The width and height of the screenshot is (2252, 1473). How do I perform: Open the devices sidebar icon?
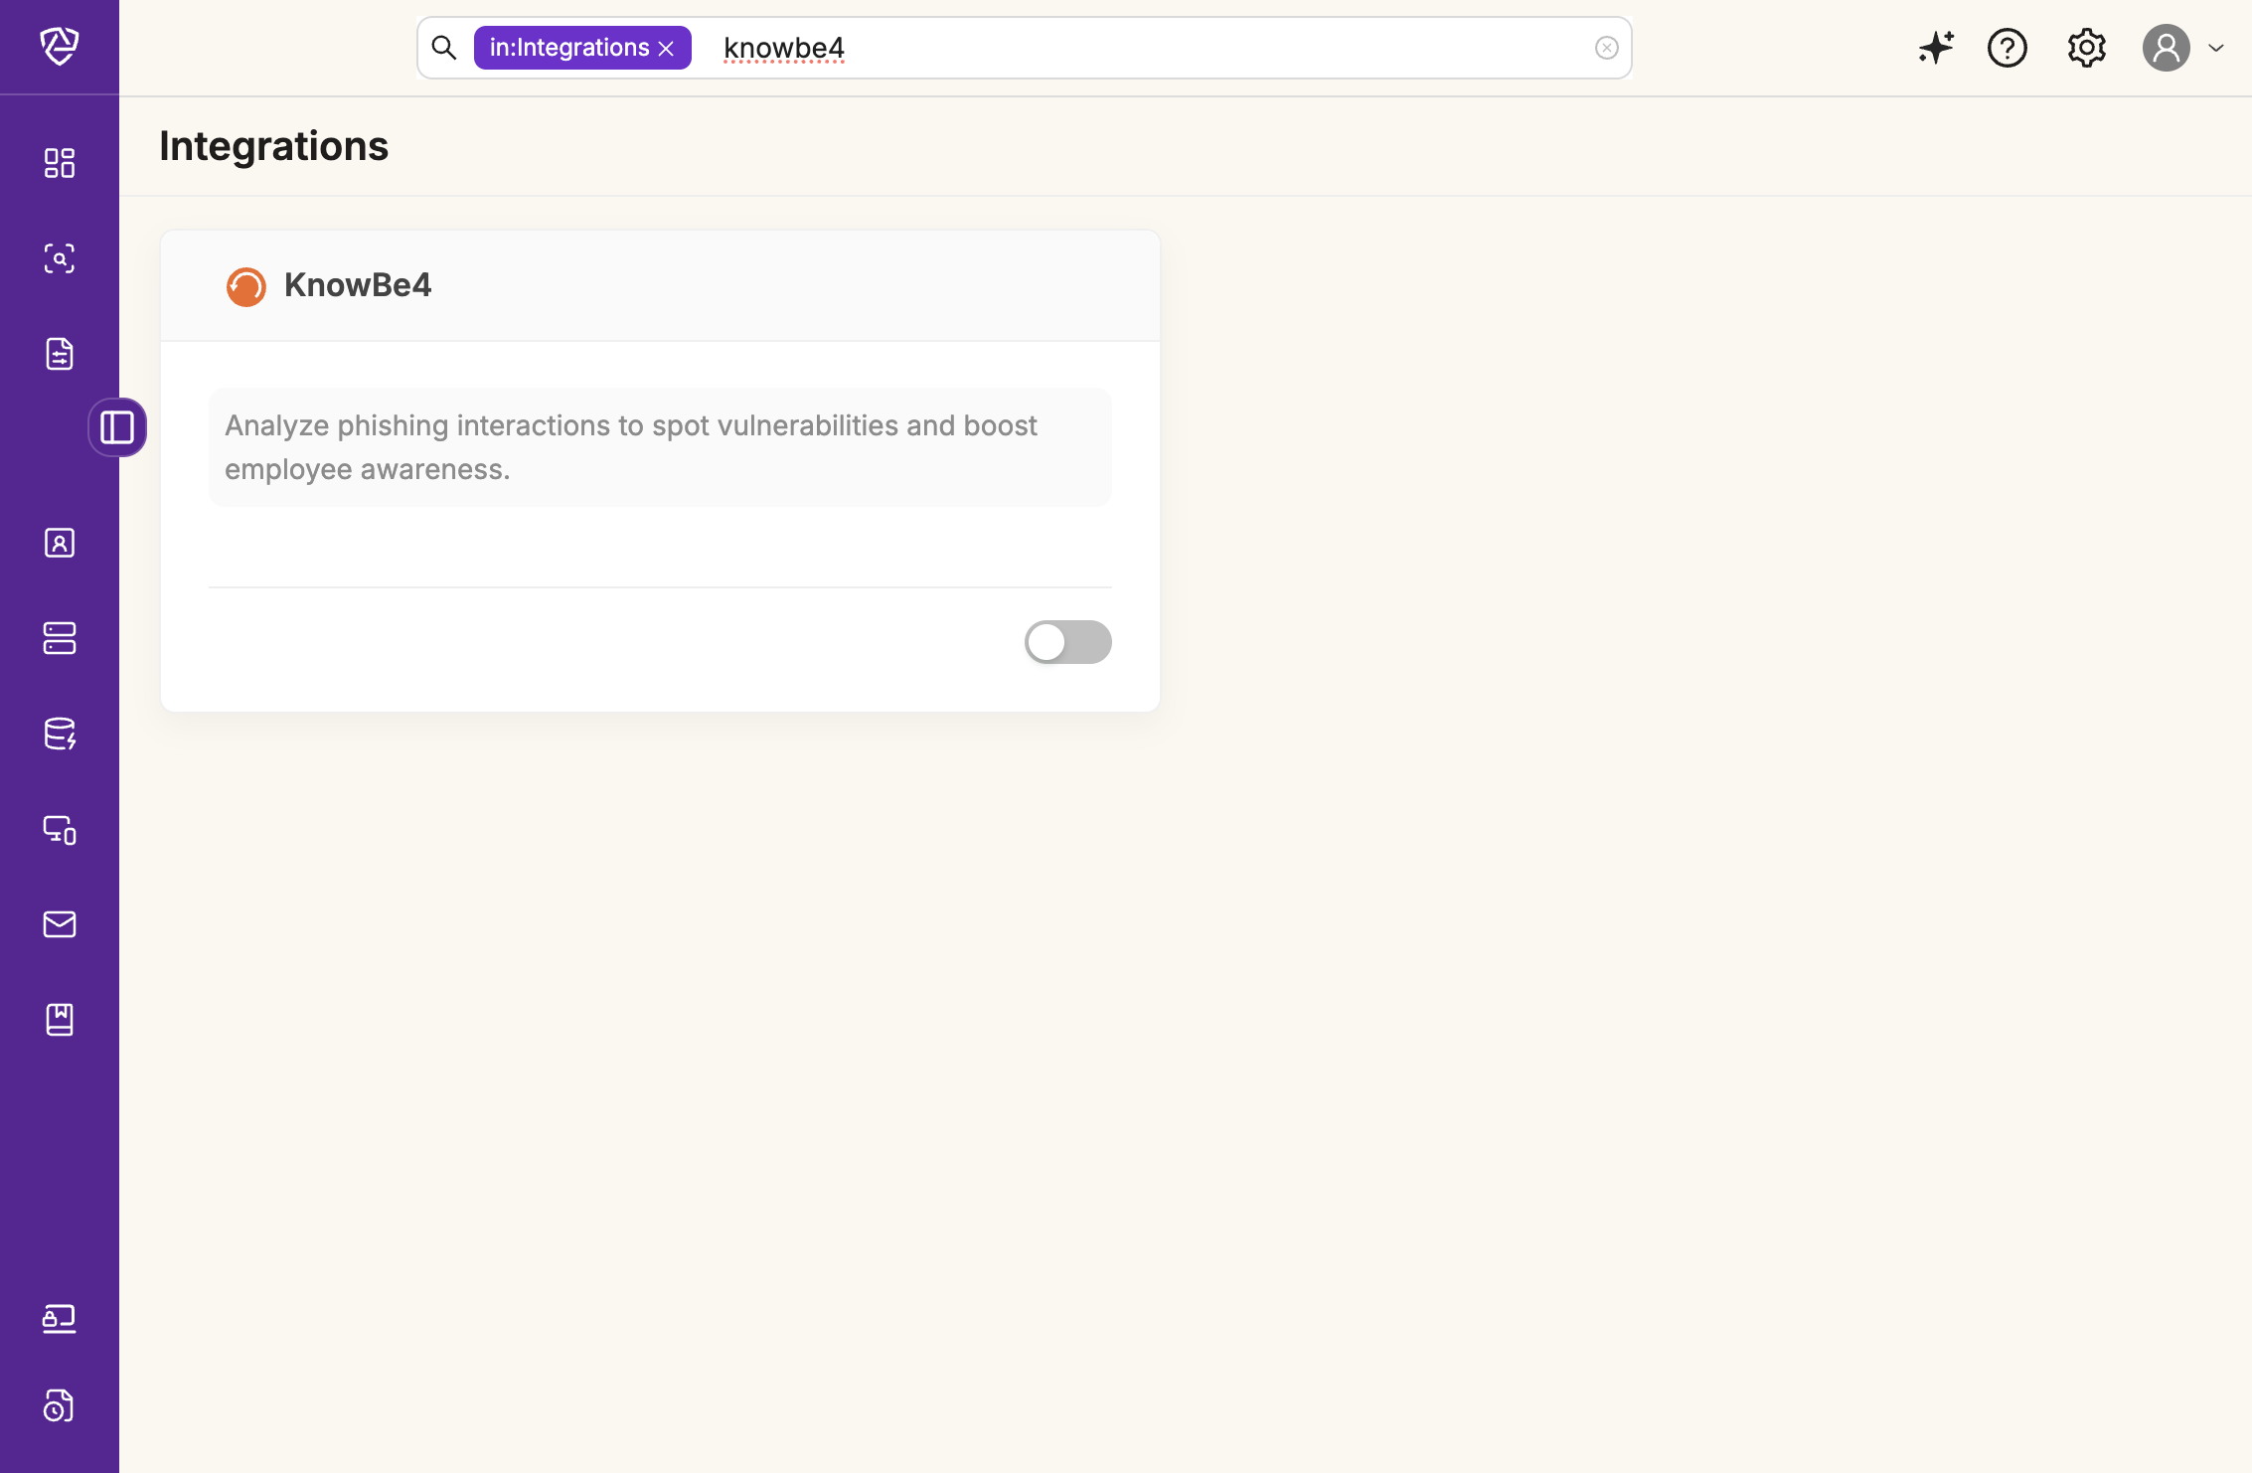60,829
